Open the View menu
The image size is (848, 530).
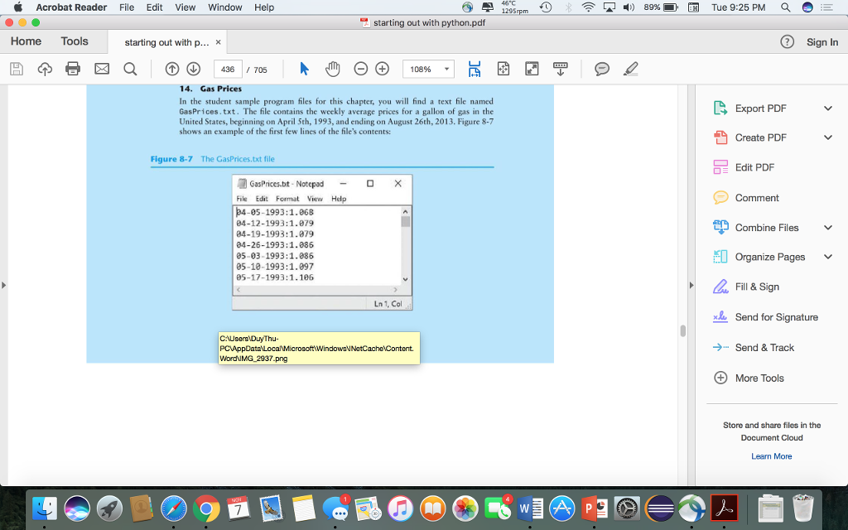[184, 7]
